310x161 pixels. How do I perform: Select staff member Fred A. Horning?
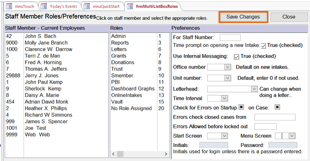[57, 62]
